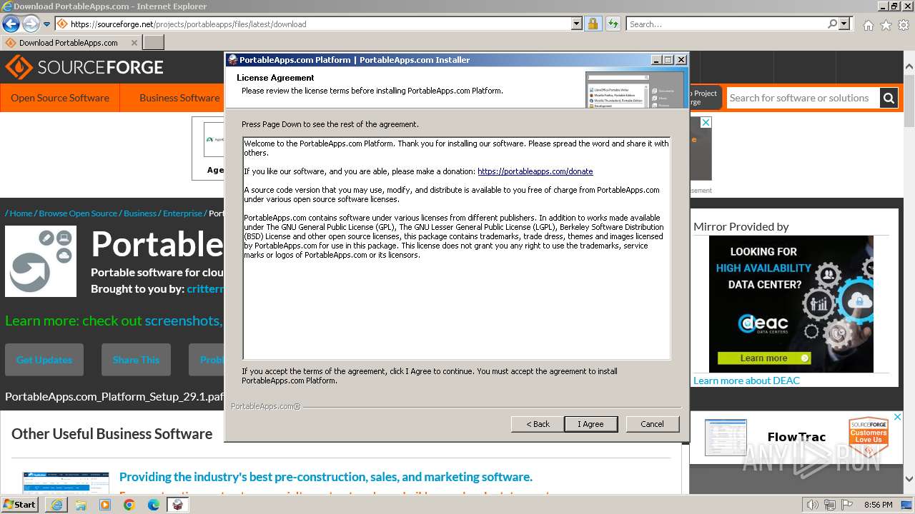Click the Business breadcrumb link
The image size is (915, 514).
(x=140, y=213)
